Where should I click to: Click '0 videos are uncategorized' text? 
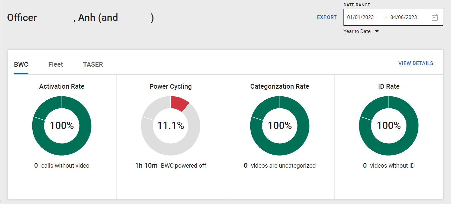[x=280, y=165]
